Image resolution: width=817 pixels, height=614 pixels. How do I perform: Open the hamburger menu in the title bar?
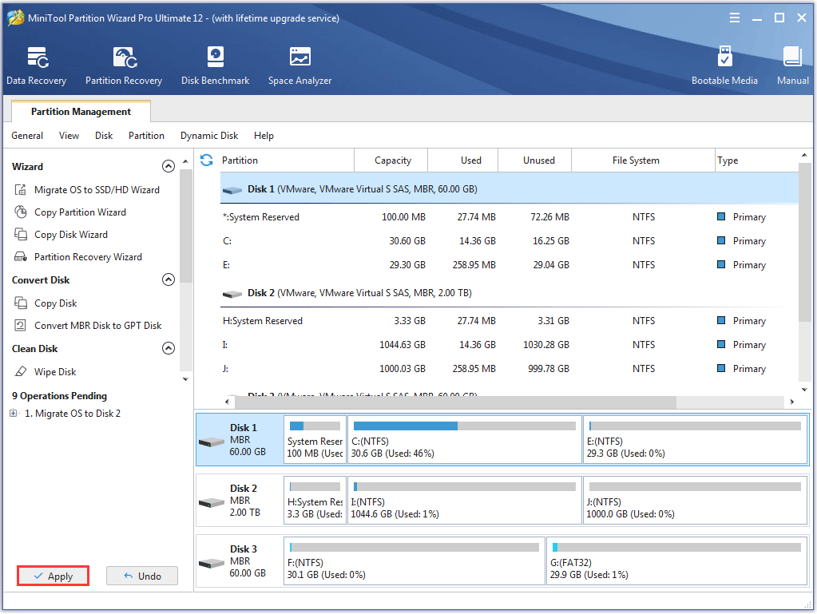point(734,18)
